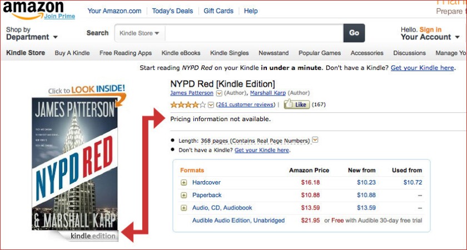Click the Like thumbs-up button
The height and width of the screenshot is (250, 467).
pos(297,104)
